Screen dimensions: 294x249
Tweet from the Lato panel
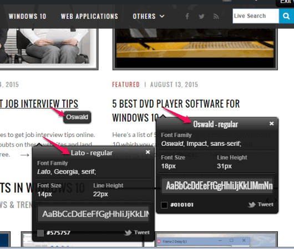[x=137, y=232]
